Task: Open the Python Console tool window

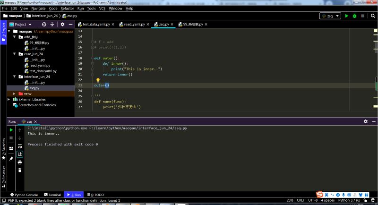Action: 24,195
